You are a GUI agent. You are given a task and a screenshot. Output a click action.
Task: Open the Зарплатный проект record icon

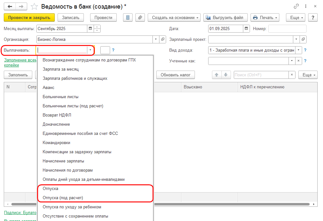pos(303,39)
